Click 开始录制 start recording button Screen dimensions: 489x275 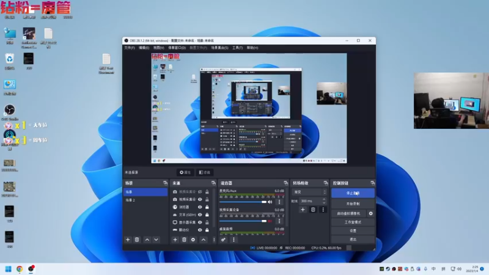(x=353, y=204)
